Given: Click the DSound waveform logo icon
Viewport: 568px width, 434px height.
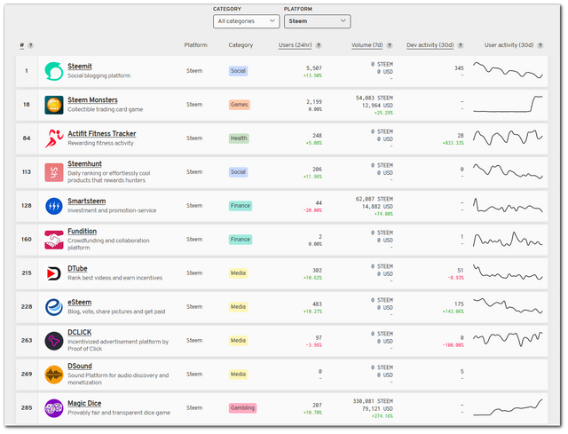Looking at the screenshot, I should click(x=54, y=375).
